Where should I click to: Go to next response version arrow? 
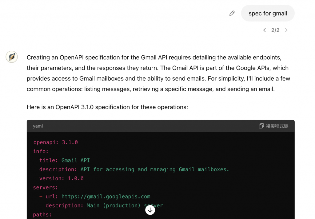(286, 30)
